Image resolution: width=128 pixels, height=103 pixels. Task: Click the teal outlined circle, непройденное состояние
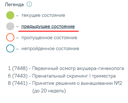point(10,48)
